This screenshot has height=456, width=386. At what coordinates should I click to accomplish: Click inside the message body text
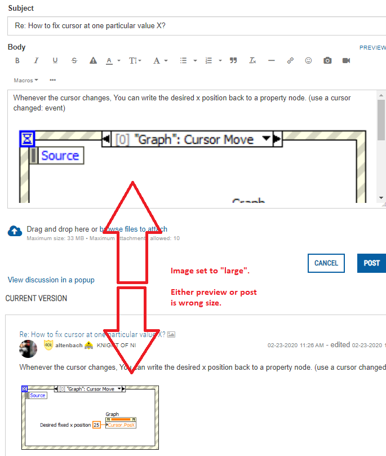click(x=182, y=103)
